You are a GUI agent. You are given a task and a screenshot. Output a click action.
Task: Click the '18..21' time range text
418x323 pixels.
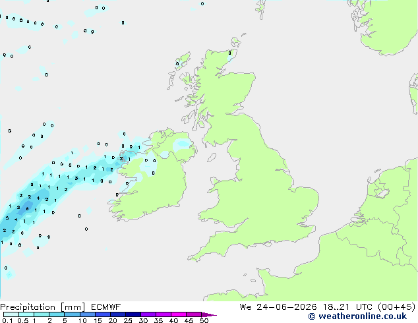(336, 307)
